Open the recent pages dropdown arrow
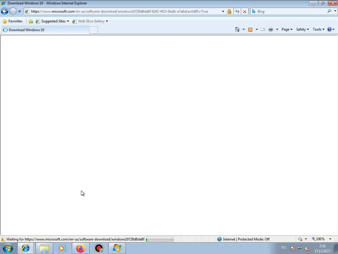 tap(19, 11)
